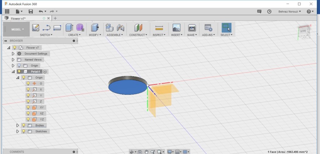Open the Display Settings dropdown
The height and width of the screenshot is (154, 320).
tap(170, 152)
